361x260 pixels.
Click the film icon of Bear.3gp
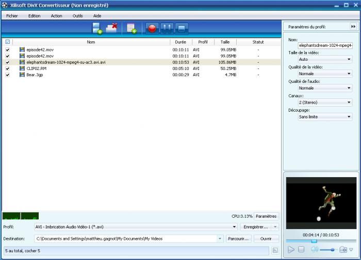click(x=22, y=75)
